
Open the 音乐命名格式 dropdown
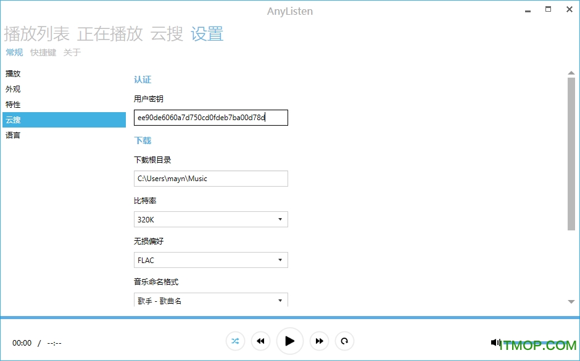tap(210, 301)
